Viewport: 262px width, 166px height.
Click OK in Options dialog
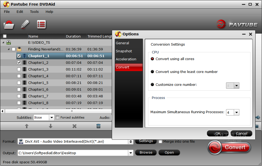tap(218, 134)
